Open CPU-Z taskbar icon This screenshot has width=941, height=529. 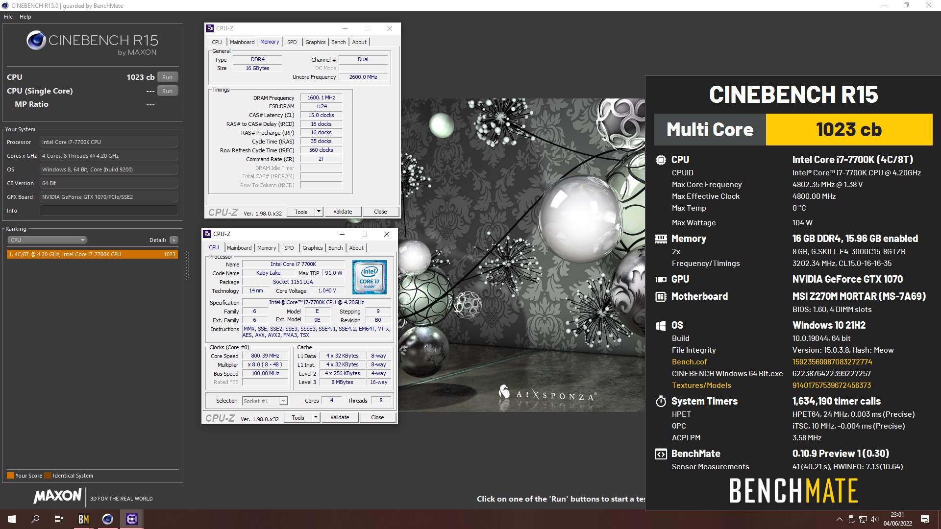pyautogui.click(x=132, y=519)
